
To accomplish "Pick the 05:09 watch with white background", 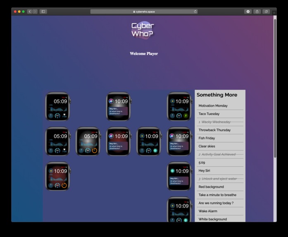I will (88, 141).
